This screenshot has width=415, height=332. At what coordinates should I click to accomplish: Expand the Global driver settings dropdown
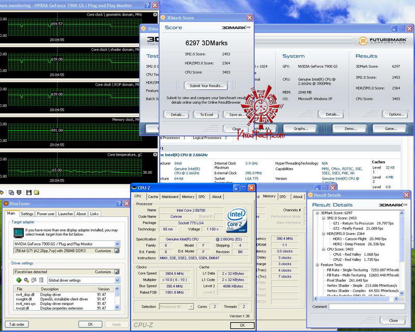click(x=117, y=281)
